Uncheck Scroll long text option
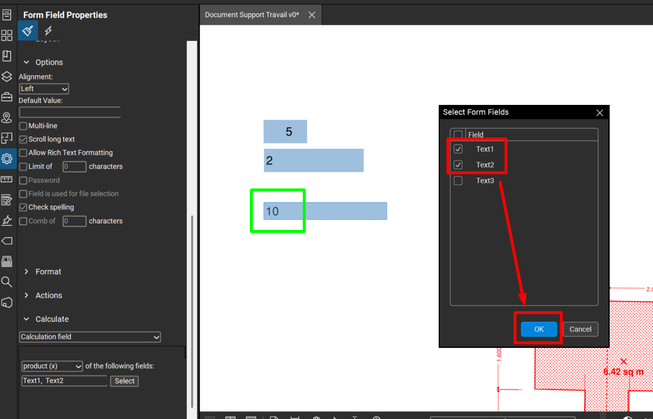The image size is (653, 419). coord(23,139)
